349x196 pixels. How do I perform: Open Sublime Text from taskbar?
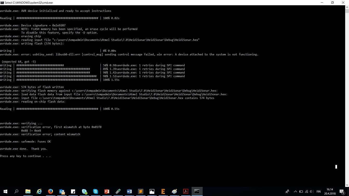pos(141,192)
